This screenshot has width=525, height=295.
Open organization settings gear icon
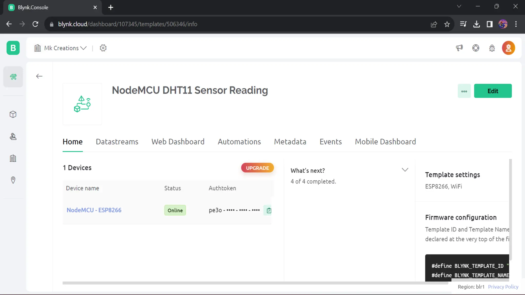[103, 48]
